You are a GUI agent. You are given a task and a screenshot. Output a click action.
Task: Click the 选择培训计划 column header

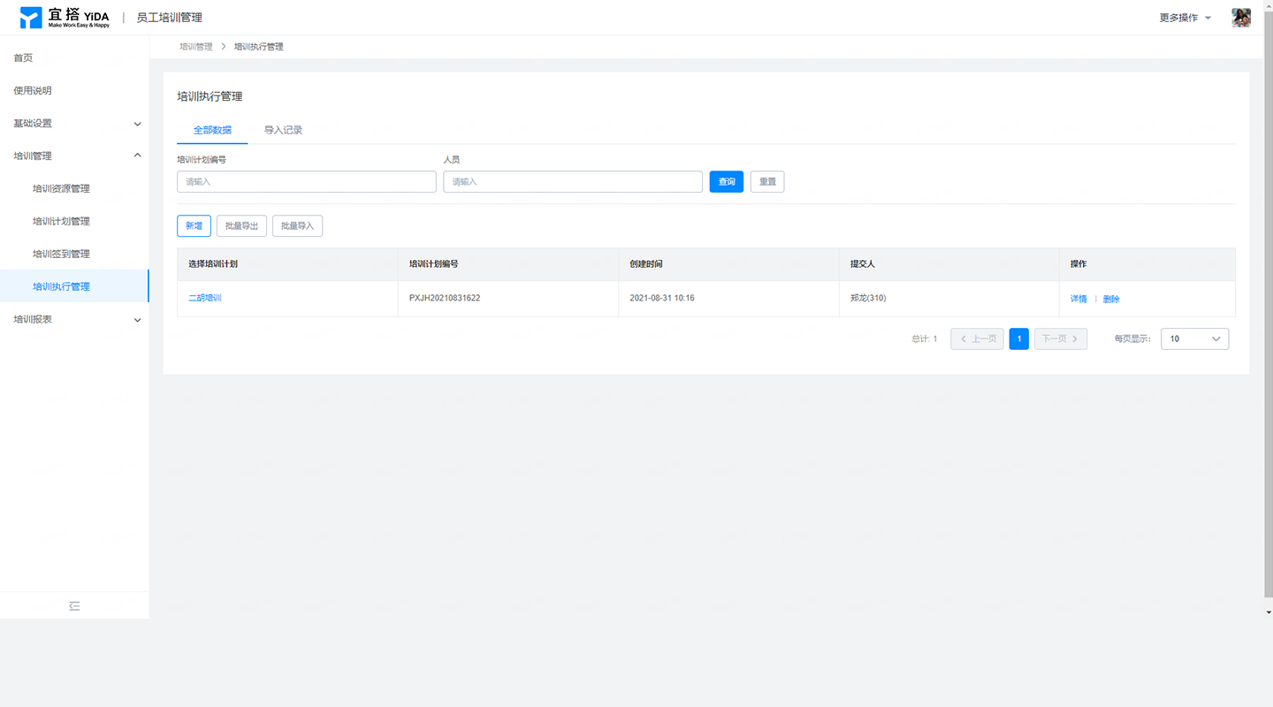[x=287, y=264]
